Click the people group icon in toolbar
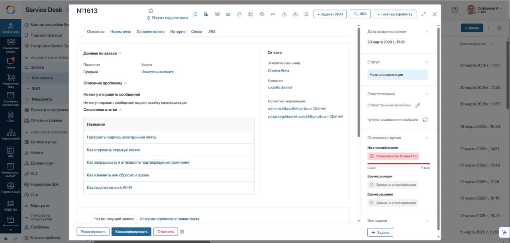 [x=217, y=14]
